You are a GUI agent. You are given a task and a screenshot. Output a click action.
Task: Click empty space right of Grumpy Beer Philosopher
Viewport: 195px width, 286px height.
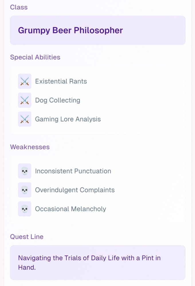[155, 30]
